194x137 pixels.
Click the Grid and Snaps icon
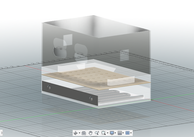[x=120, y=133]
